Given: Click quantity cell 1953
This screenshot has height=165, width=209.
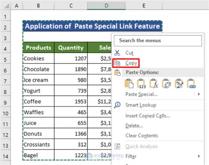Looking at the screenshot, I should (71, 101).
